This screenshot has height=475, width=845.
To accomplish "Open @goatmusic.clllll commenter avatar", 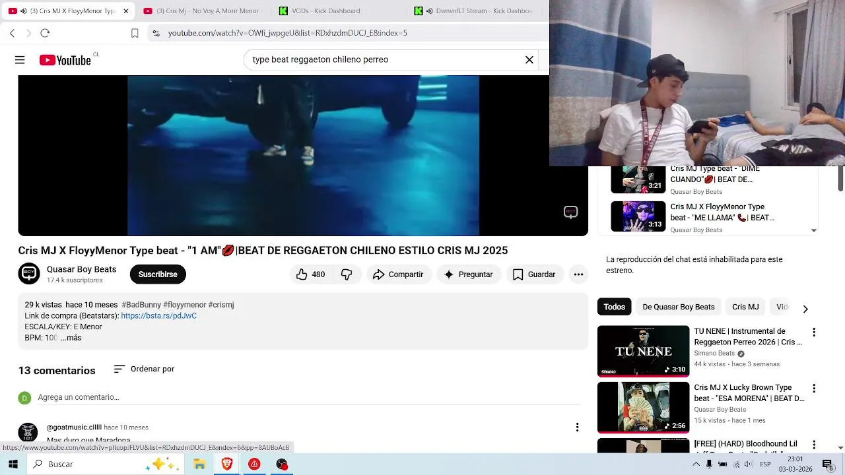I will pyautogui.click(x=28, y=432).
